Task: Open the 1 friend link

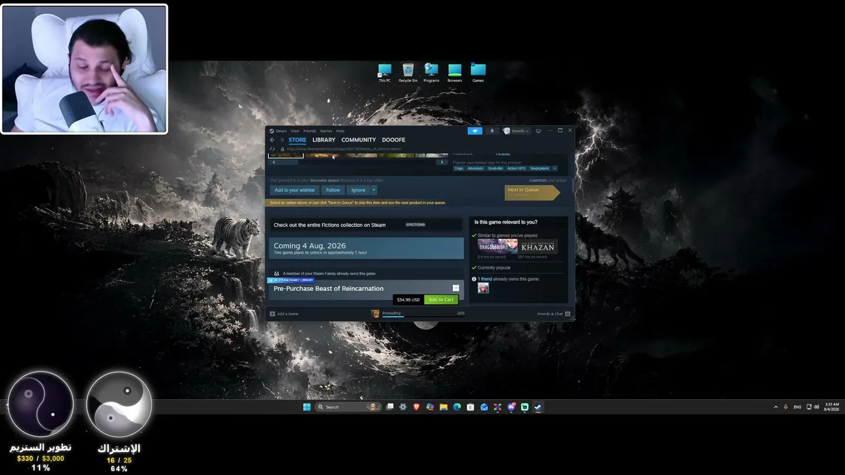Action: [485, 279]
